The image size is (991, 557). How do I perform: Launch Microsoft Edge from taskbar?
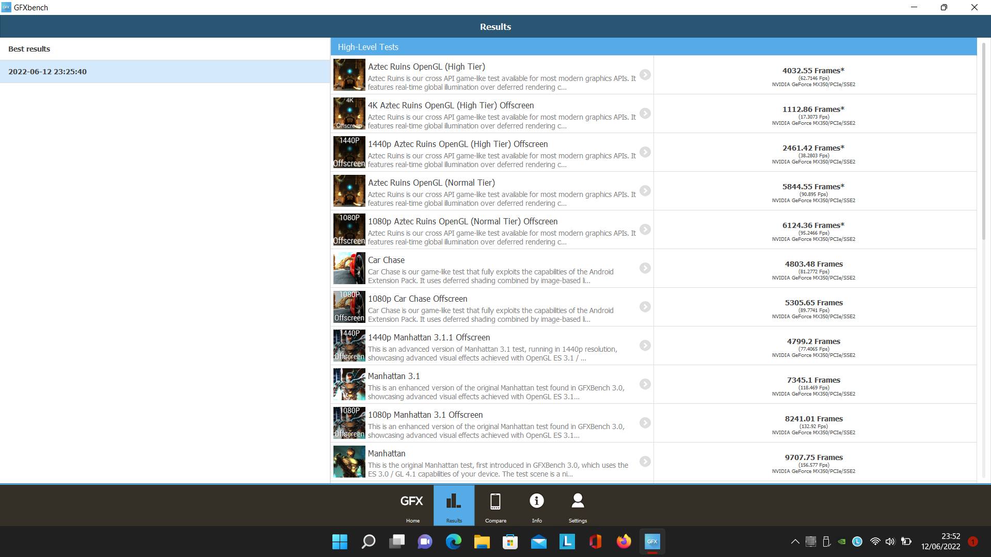pos(453,542)
